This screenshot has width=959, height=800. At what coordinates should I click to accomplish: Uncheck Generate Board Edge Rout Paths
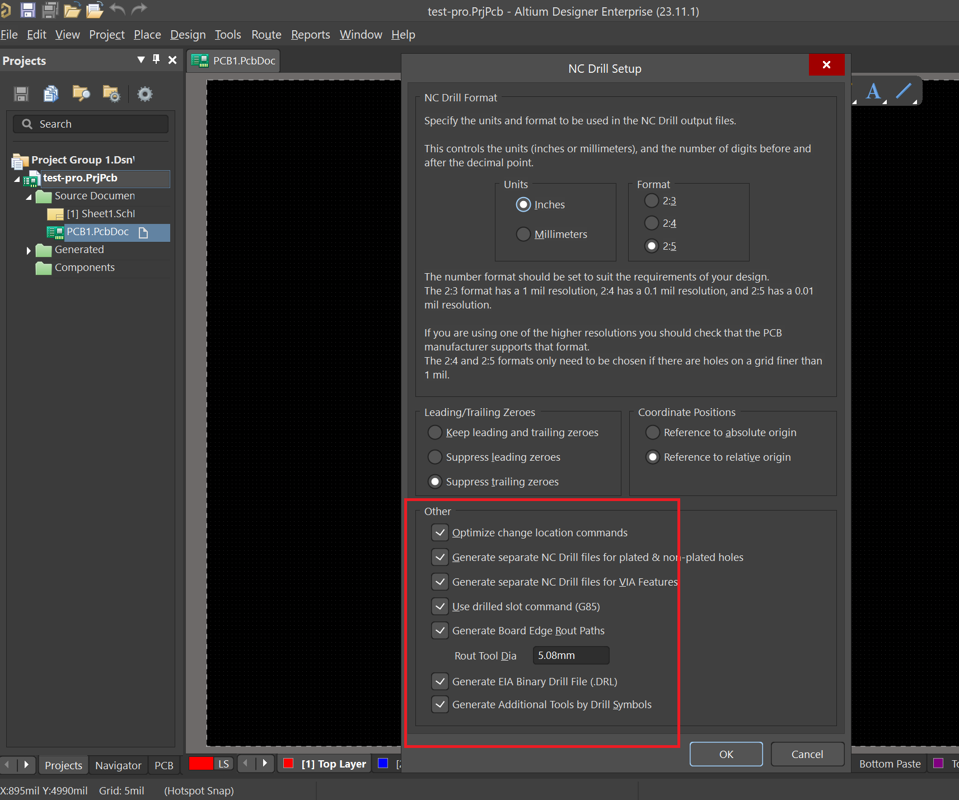pos(440,631)
